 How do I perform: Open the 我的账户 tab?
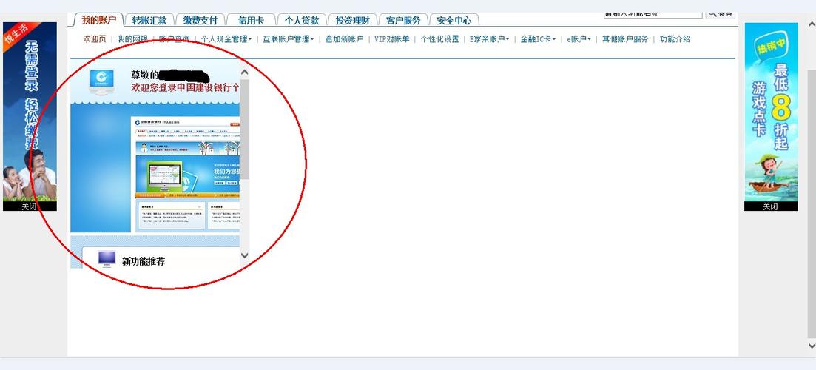(99, 20)
